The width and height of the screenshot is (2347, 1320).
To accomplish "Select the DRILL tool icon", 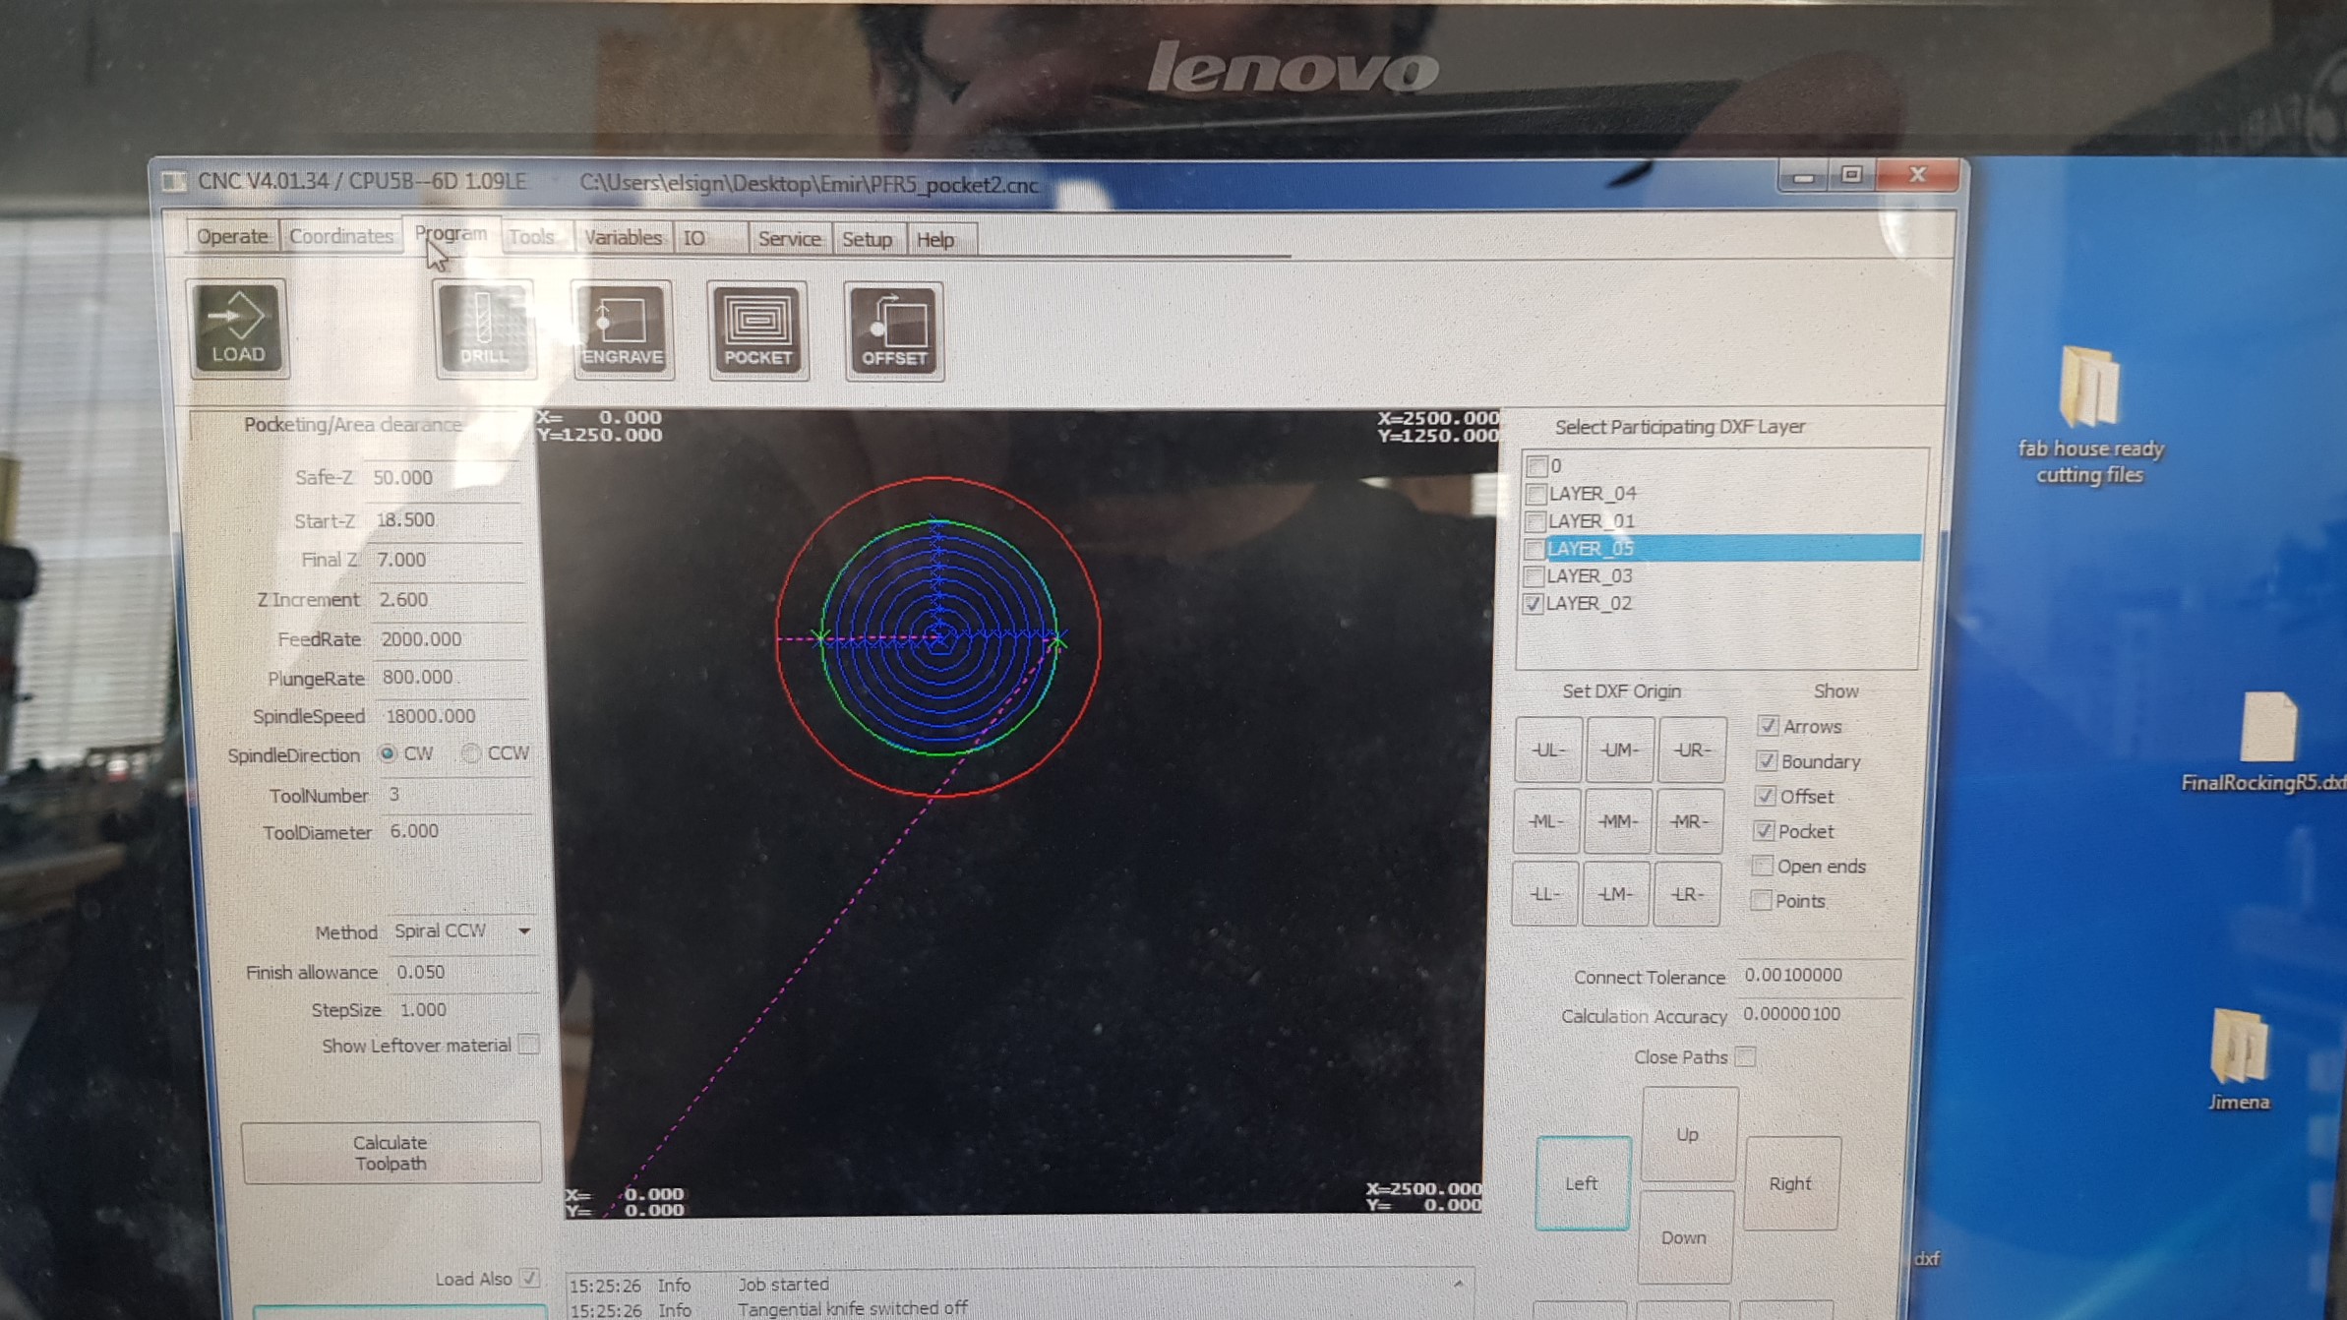I will [x=484, y=330].
